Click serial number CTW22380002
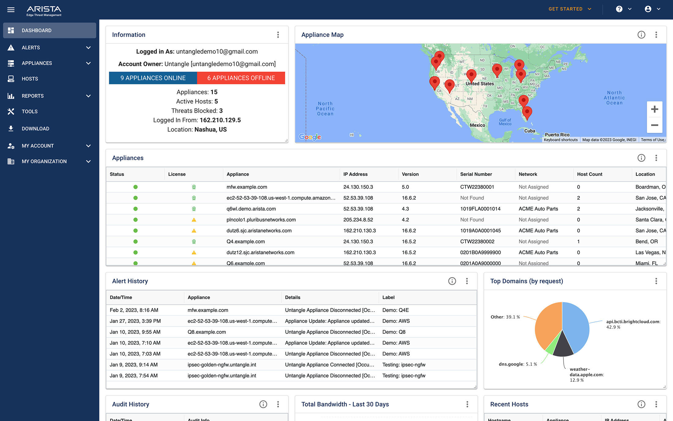This screenshot has height=421, width=673. tap(477, 242)
